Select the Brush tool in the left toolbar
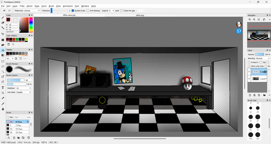271x144 pixels. pyautogui.click(x=3, y=18)
